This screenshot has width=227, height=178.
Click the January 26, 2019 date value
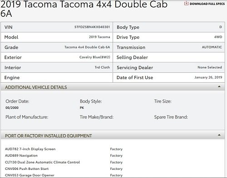coord(208,77)
